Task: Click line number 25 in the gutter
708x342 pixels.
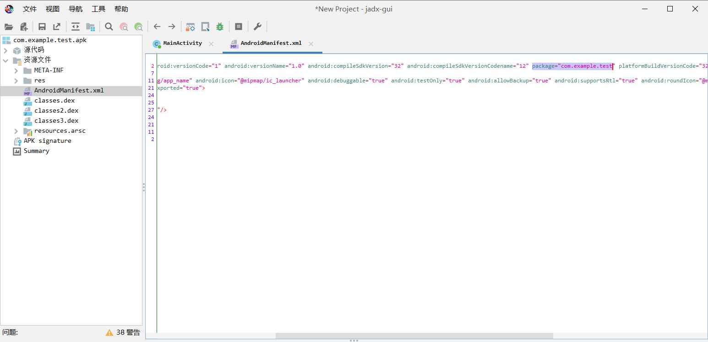Action: coord(151,103)
